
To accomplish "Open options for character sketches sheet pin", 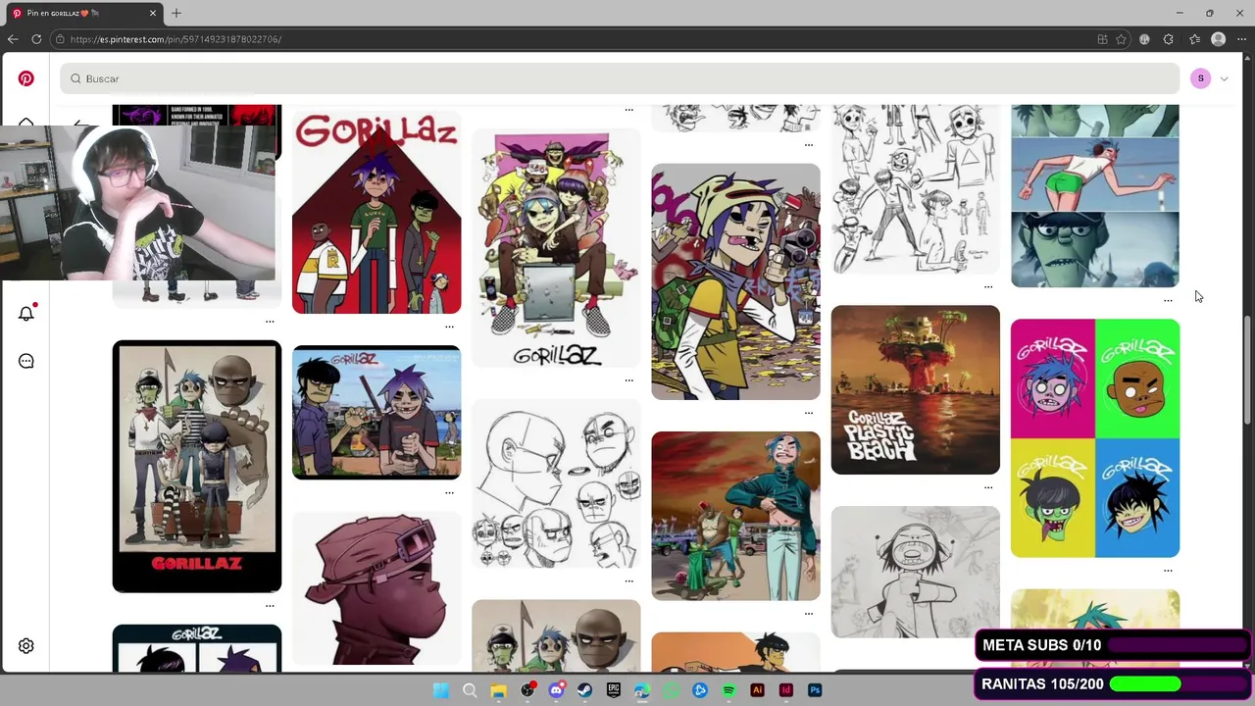I will (988, 287).
